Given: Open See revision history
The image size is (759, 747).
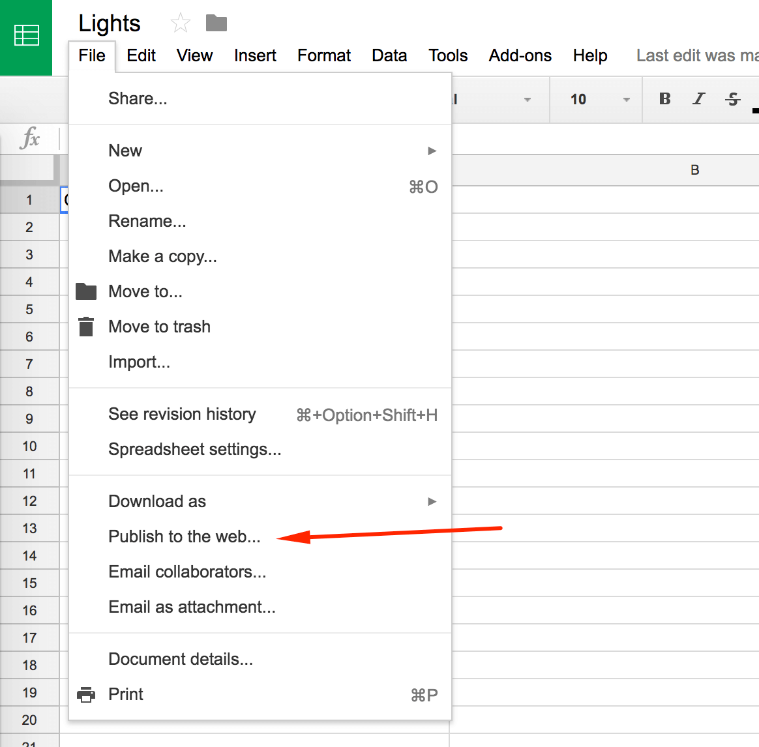Looking at the screenshot, I should tap(260, 415).
